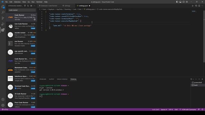The width and height of the screenshot is (205, 115).
Task: Split the editor to the right
Action: 199,6
